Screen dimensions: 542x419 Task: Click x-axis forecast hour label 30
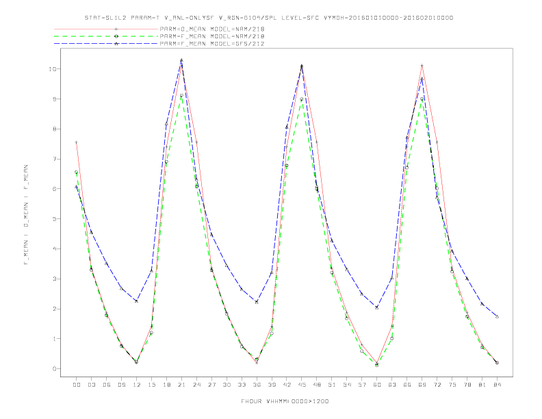tap(227, 385)
